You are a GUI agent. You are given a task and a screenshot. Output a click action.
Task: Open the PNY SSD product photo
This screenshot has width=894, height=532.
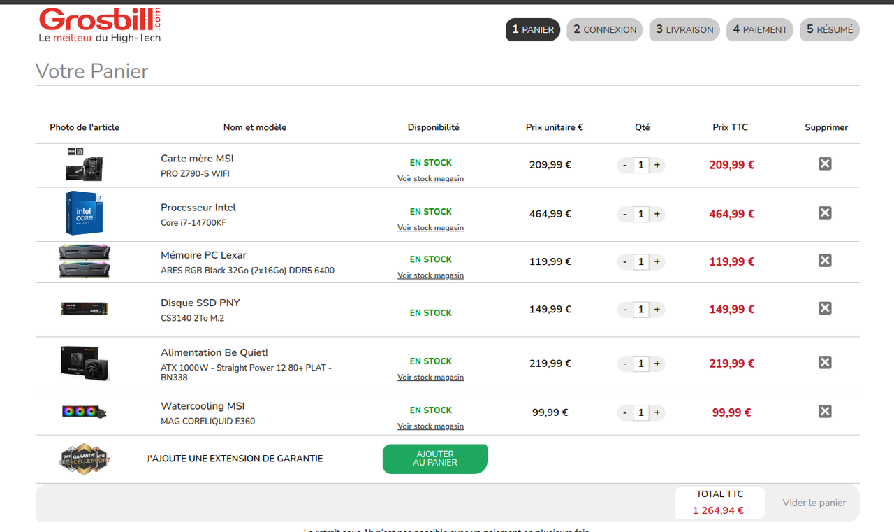point(85,308)
